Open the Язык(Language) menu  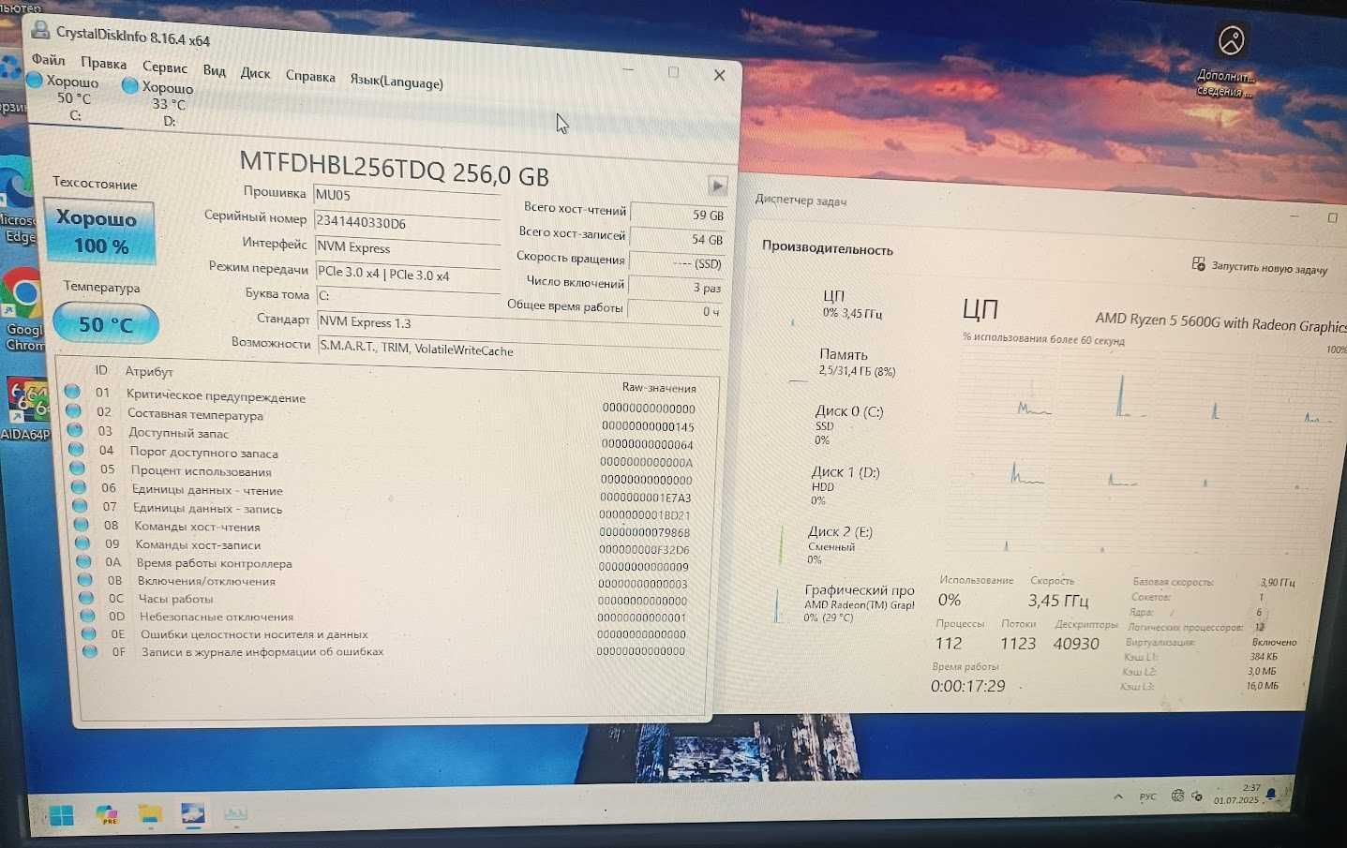pos(397,82)
